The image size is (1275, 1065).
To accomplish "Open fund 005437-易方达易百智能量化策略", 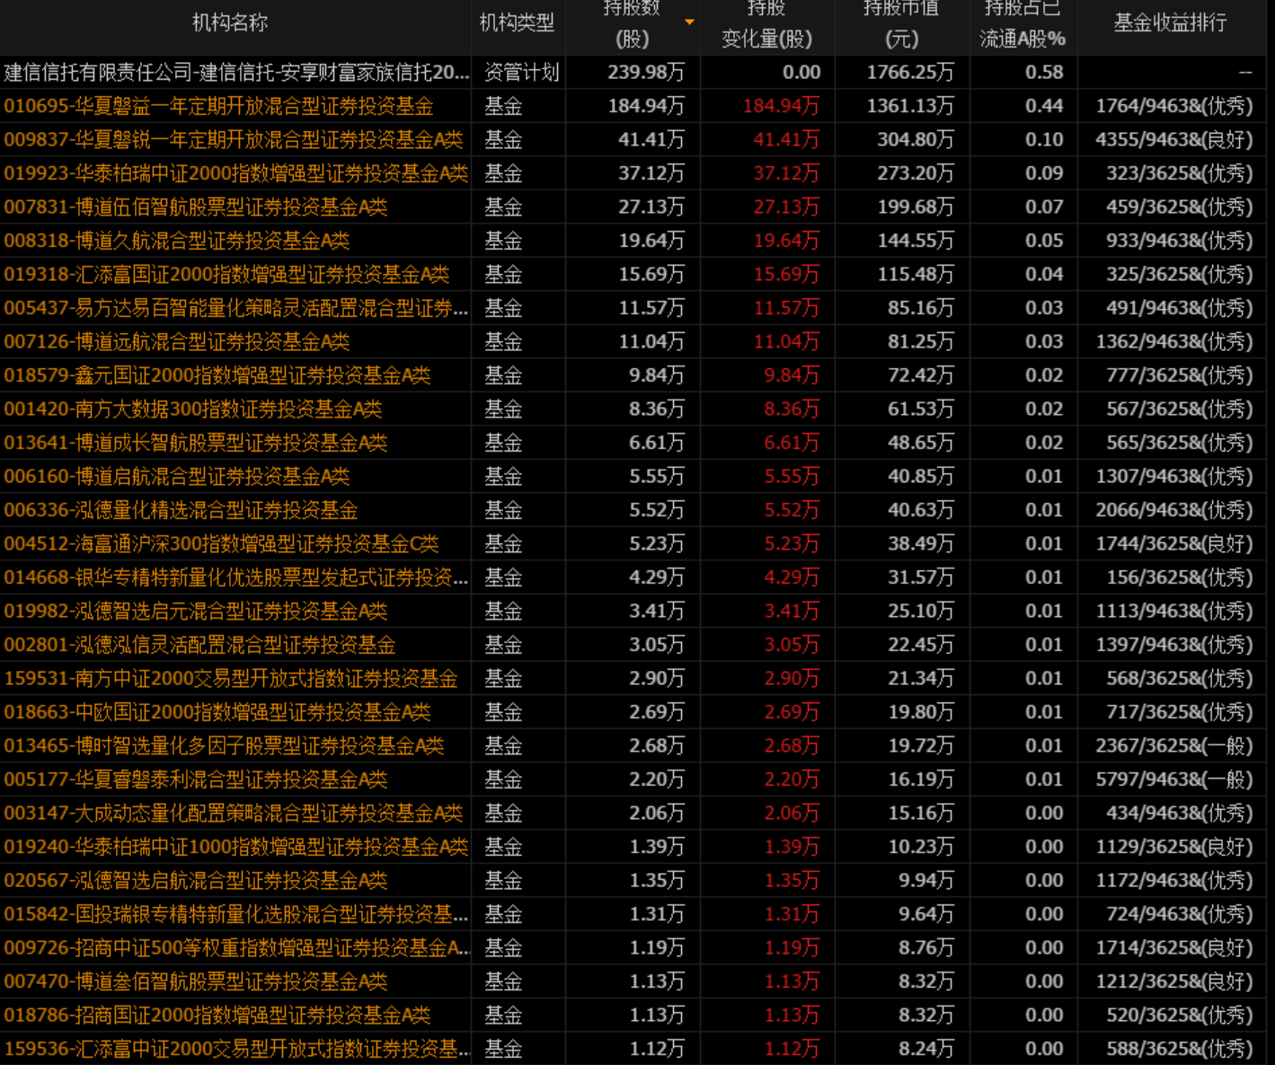I will pyautogui.click(x=236, y=308).
